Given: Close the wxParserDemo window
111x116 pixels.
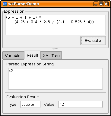Looking at the screenshot, I should [x=106, y=4].
